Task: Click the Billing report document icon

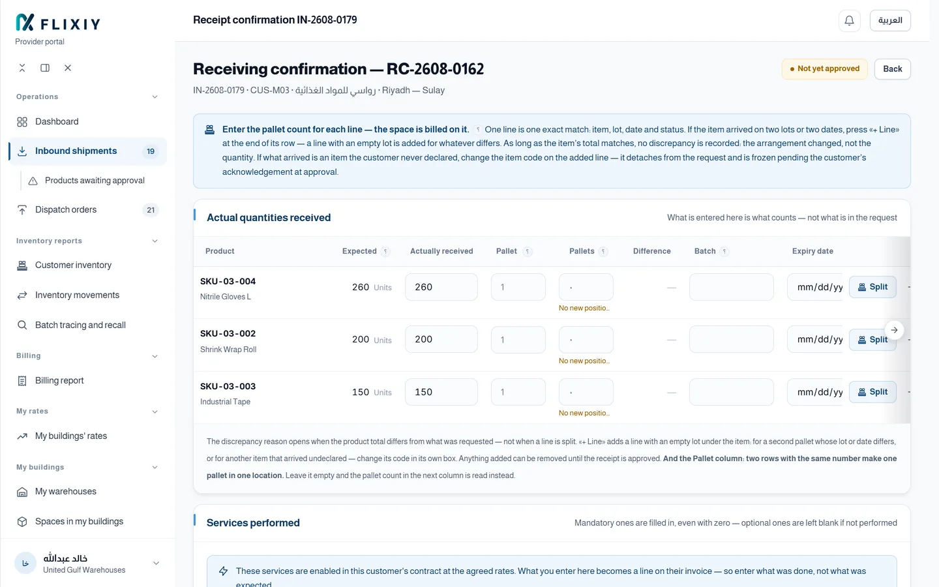Action: click(x=22, y=381)
